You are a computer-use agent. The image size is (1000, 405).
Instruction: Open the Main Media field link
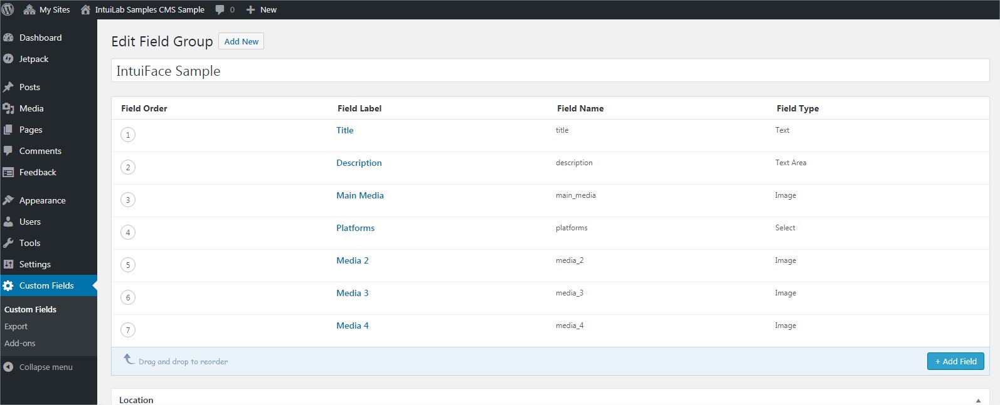click(359, 195)
